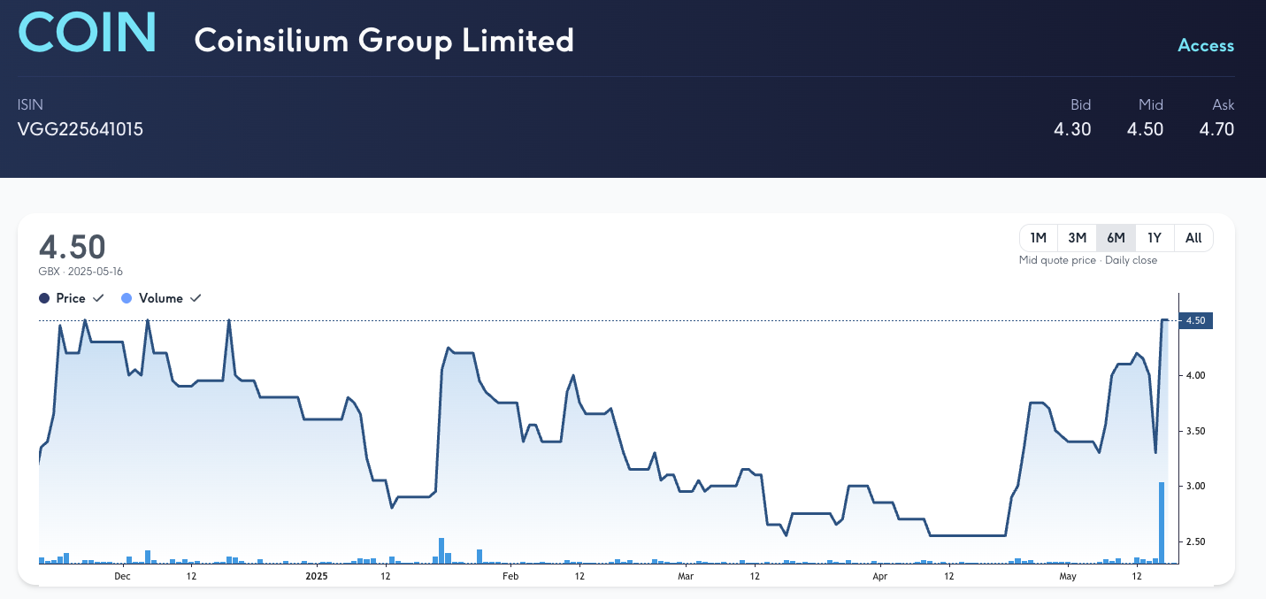Viewport: 1266px width, 599px height.
Task: Click the ISIN header label
Action: pyautogui.click(x=30, y=104)
